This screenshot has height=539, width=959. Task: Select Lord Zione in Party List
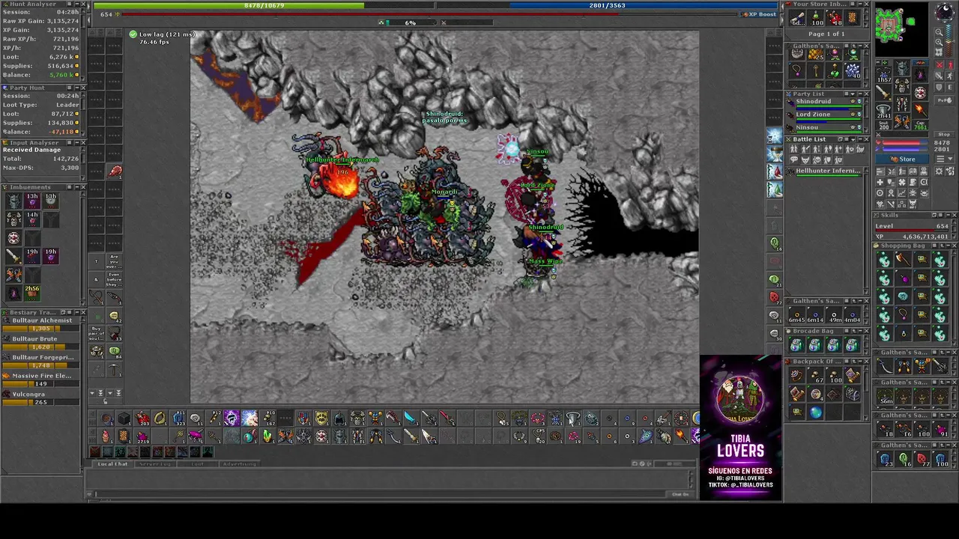[825, 117]
